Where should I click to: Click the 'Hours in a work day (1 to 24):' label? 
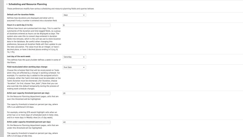20,25
